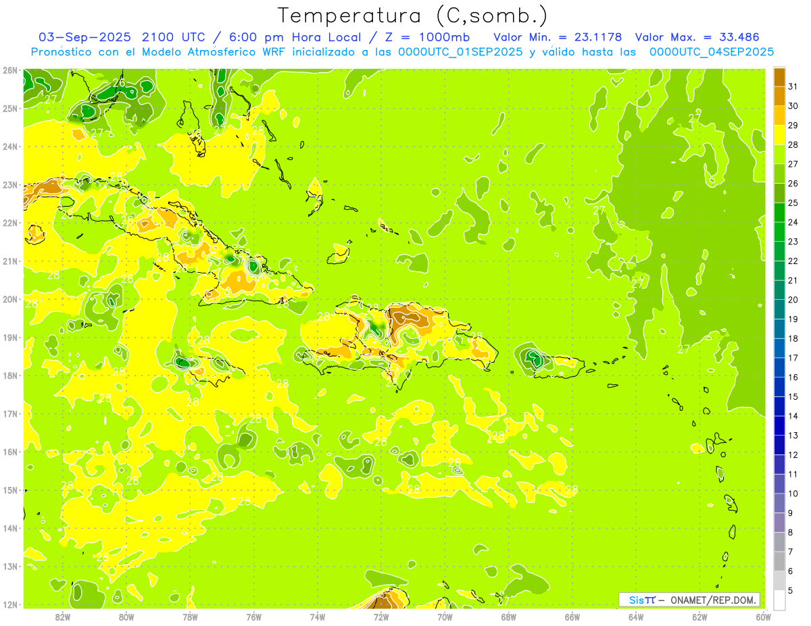Click the 12N latitude axis label
Screen dimensions: 811x626
coord(10,604)
